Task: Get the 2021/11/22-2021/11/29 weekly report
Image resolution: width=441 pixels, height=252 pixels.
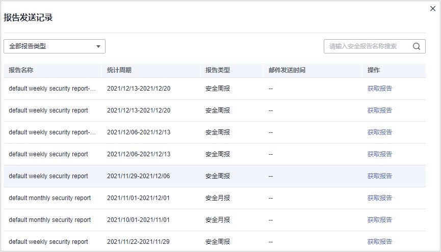Action: pyautogui.click(x=380, y=242)
